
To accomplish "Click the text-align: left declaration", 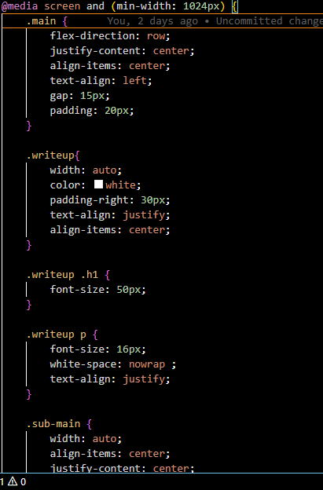I will [x=101, y=81].
